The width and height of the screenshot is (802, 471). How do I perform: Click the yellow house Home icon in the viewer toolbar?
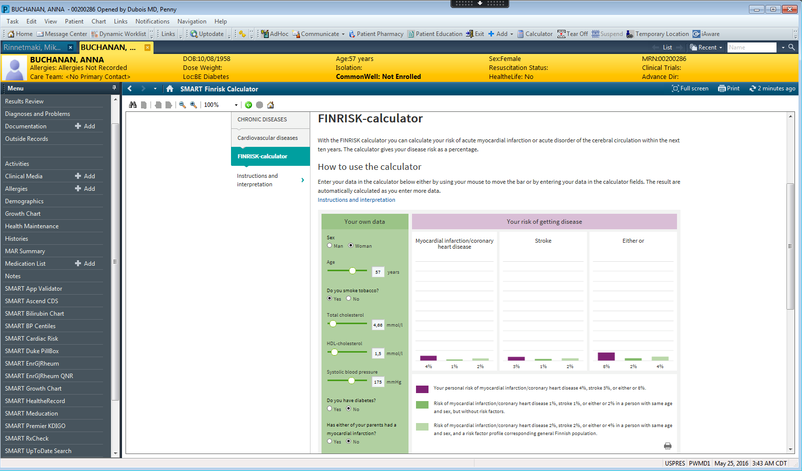[x=270, y=105]
